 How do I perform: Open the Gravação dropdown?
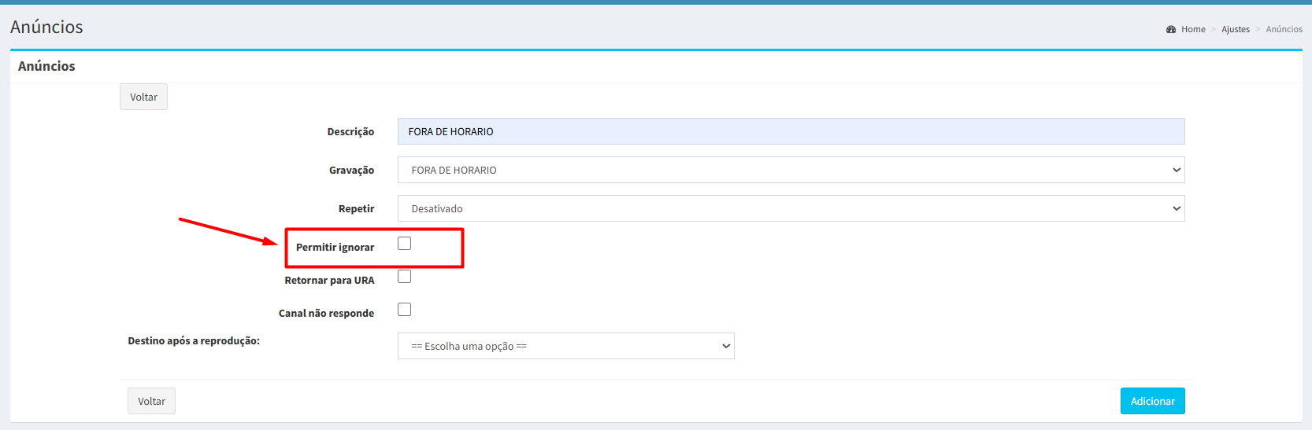(791, 170)
